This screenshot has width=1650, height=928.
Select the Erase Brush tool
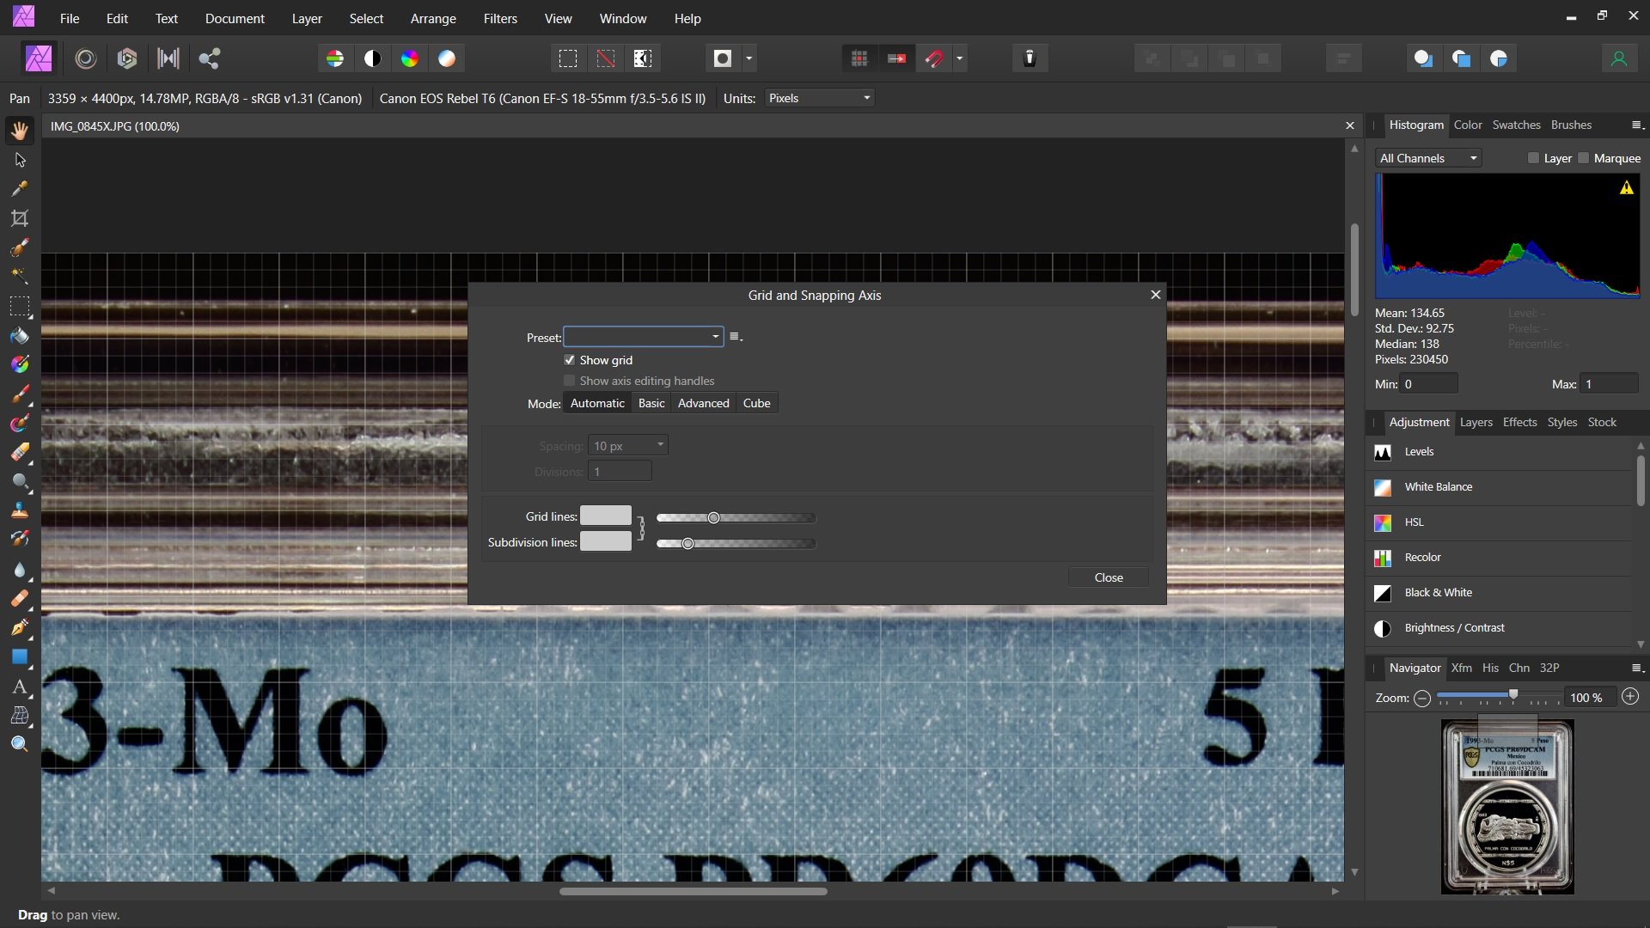pos(20,453)
